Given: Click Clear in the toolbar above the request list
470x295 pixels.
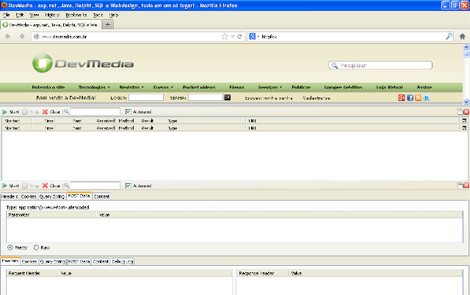Looking at the screenshot, I should click(51, 112).
